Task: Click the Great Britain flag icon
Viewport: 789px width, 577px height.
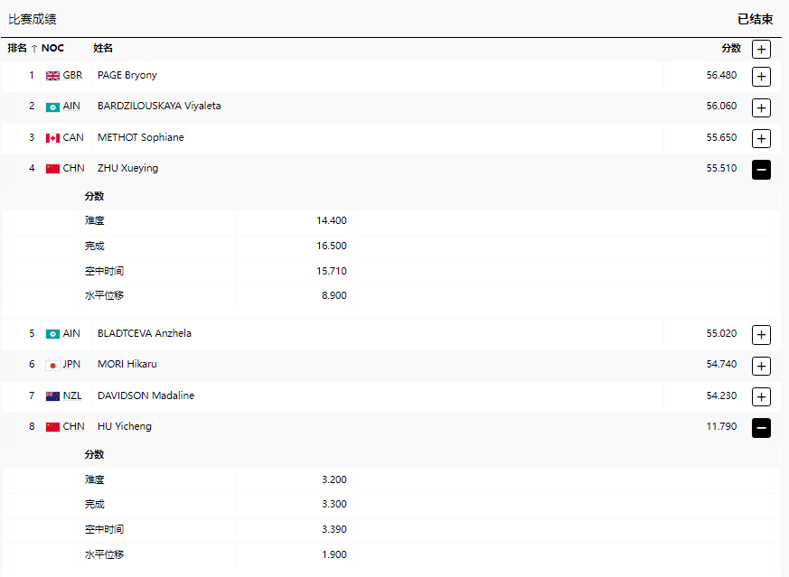Action: click(52, 76)
